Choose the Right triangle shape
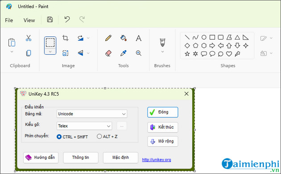Screen dimensions: 281x174 coord(245,37)
